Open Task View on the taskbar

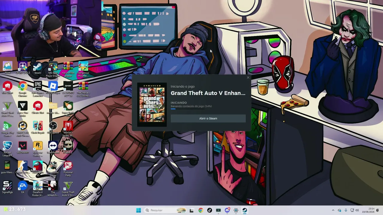coord(192,210)
